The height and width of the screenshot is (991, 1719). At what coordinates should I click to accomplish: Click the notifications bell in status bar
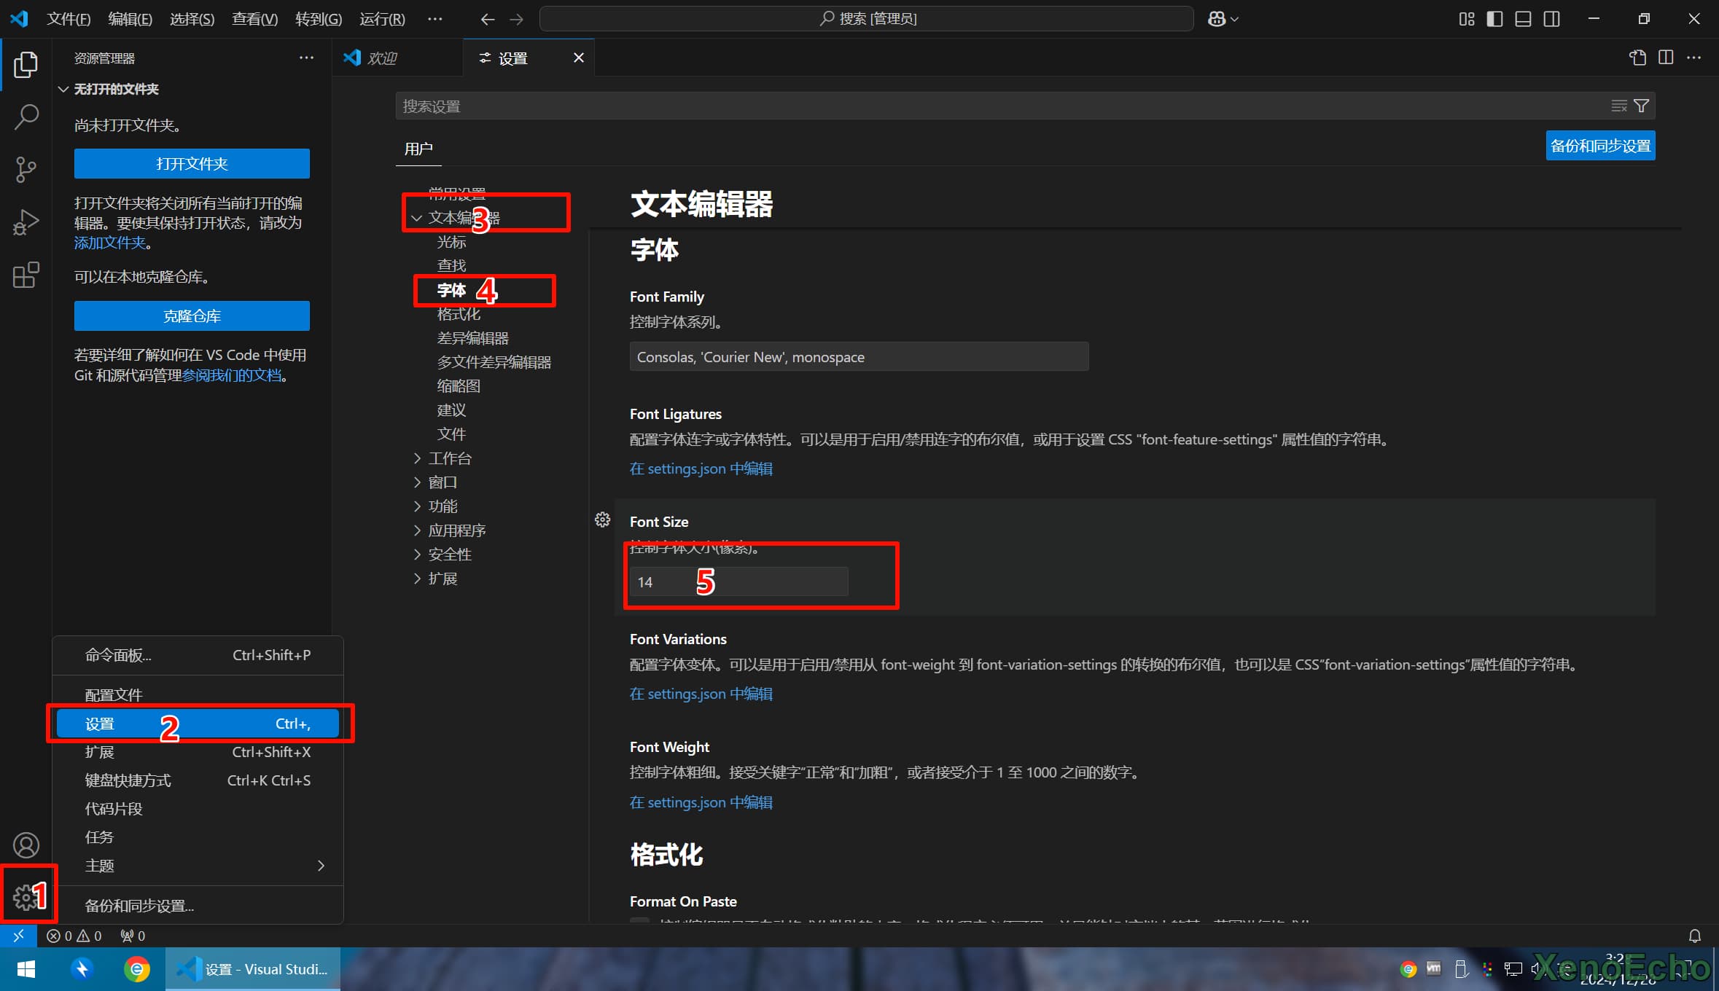click(1695, 936)
